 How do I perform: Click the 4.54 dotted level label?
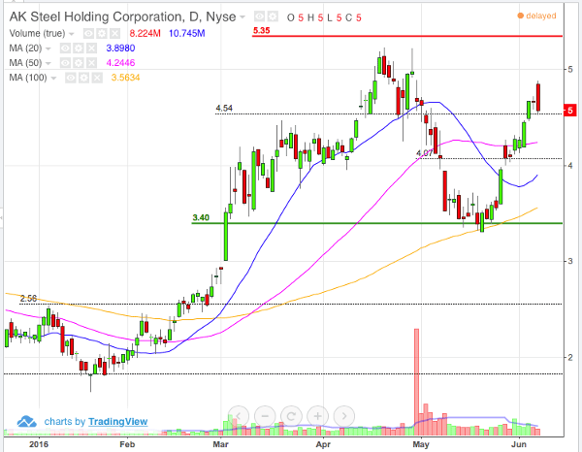pyautogui.click(x=224, y=108)
